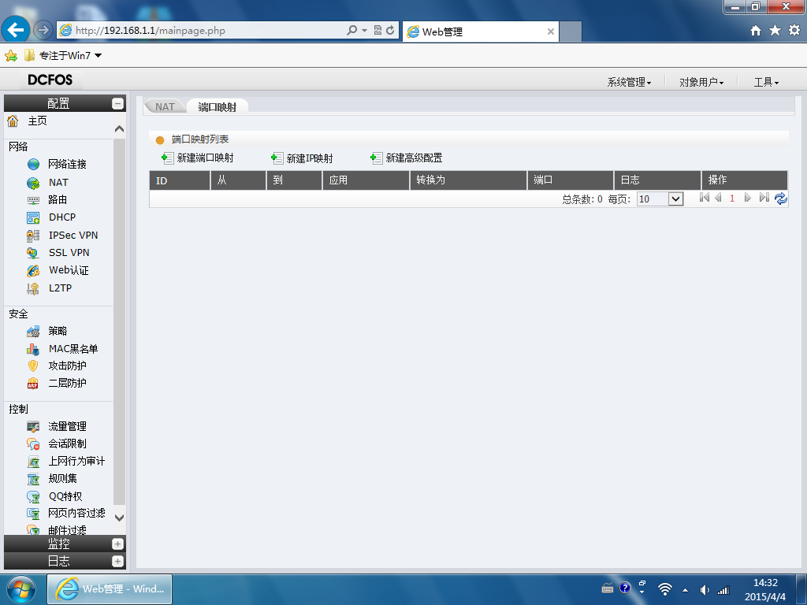Click the 上网行为审计 icon
Screen dimensions: 807x605
[33, 462]
